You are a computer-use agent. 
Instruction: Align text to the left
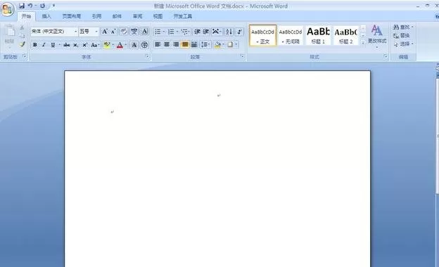point(158,44)
